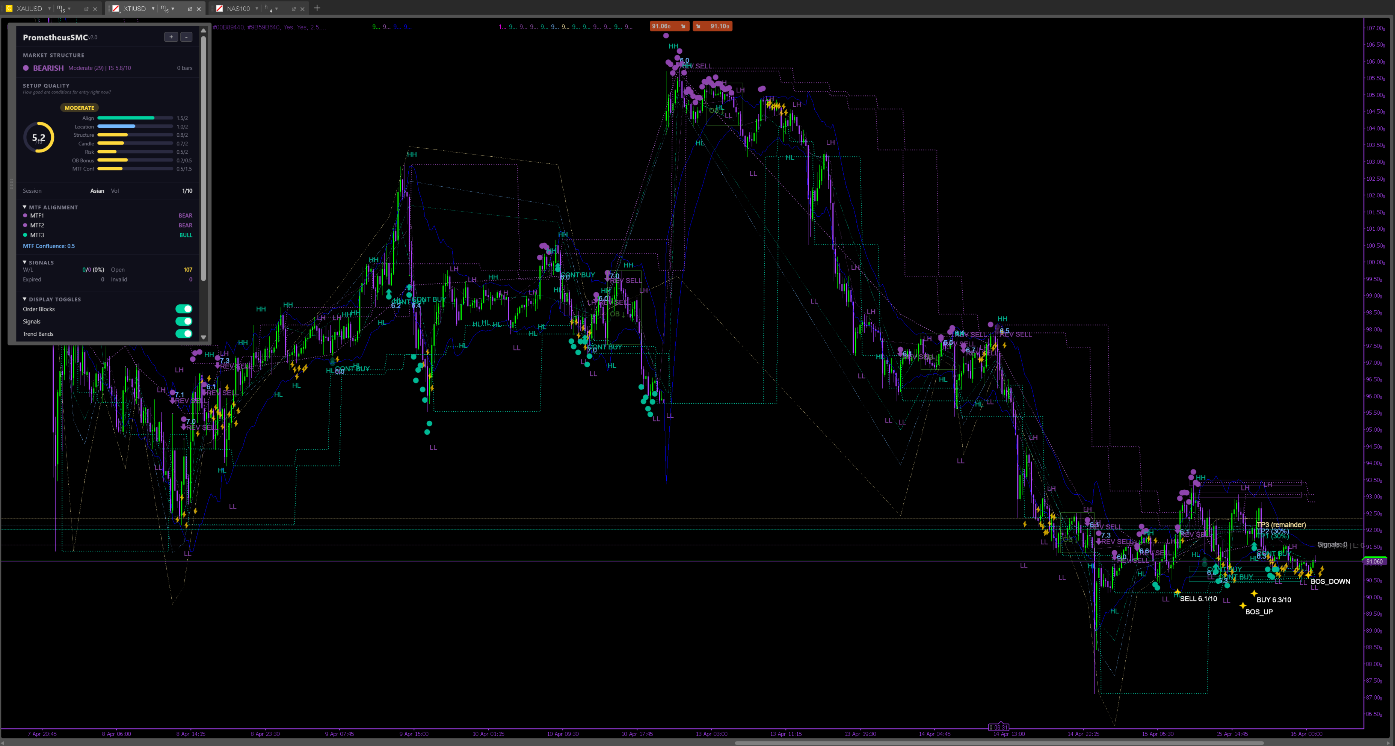Collapse the MTF ALIGNMENT section

(x=25, y=207)
